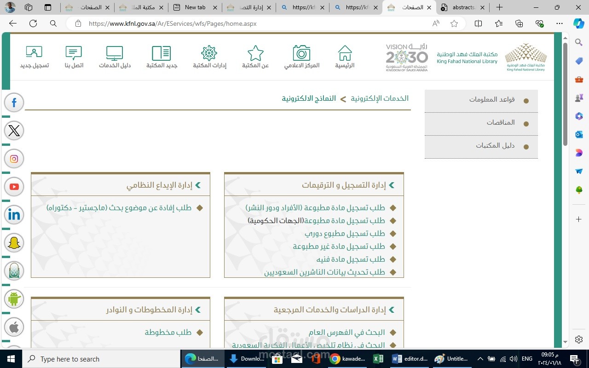Open the X (Twitter) social icon
Image resolution: width=589 pixels, height=368 pixels.
pyautogui.click(x=14, y=131)
